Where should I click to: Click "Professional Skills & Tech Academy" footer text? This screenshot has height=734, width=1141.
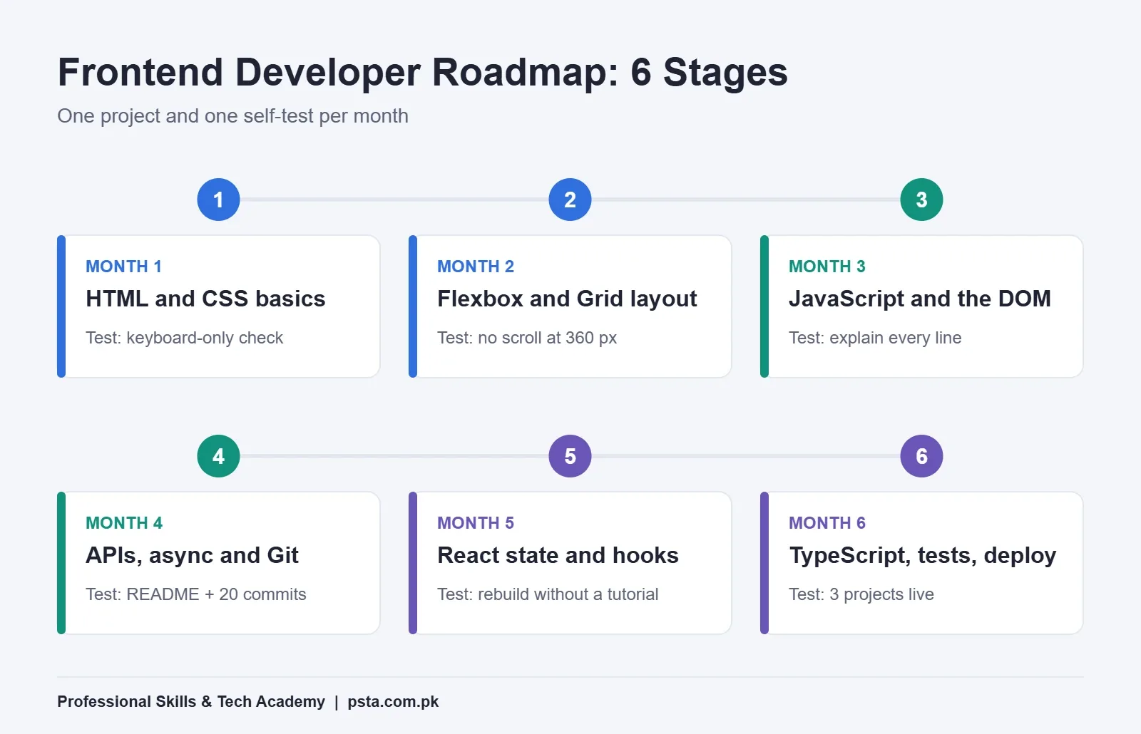tap(191, 702)
